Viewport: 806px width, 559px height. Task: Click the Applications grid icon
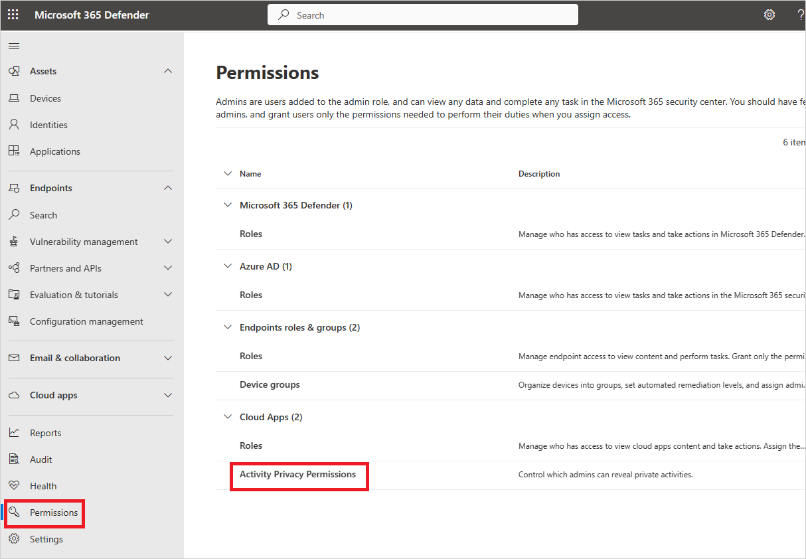(14, 151)
